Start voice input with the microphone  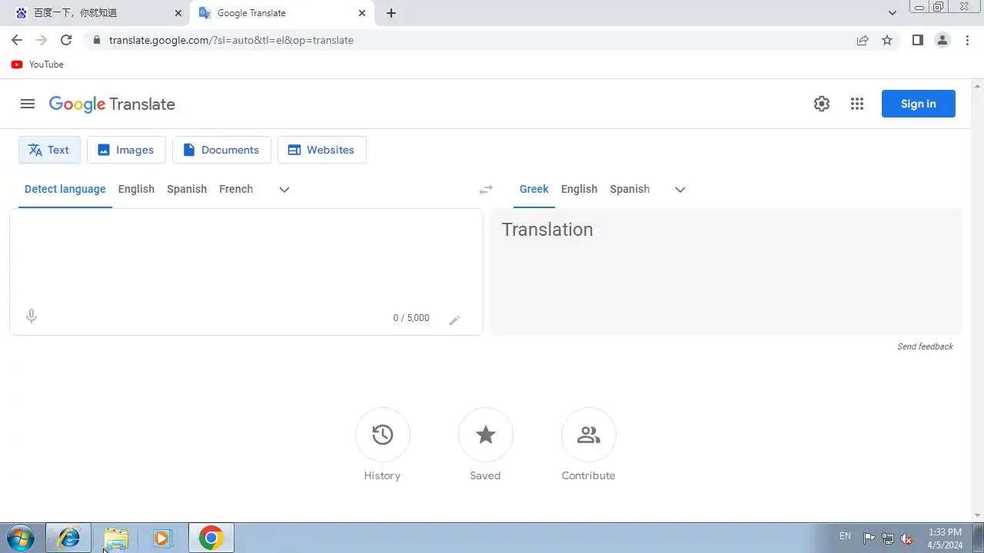(x=32, y=316)
